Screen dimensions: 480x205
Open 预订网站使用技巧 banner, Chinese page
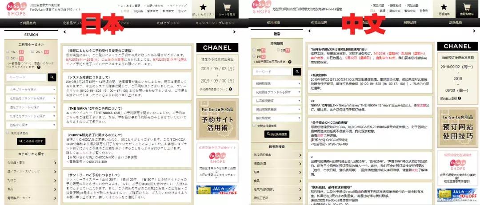coord(457,127)
